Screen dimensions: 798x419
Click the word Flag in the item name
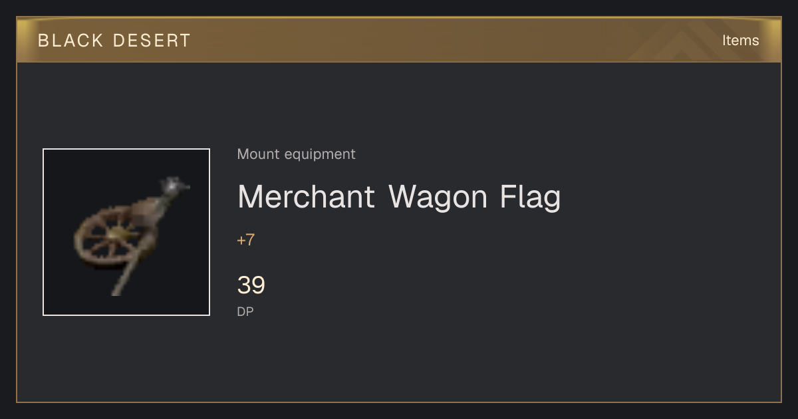(x=530, y=197)
